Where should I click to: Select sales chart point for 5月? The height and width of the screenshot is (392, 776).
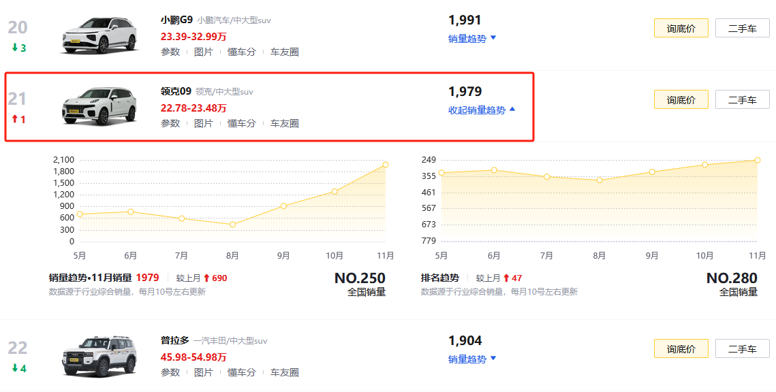(x=80, y=214)
